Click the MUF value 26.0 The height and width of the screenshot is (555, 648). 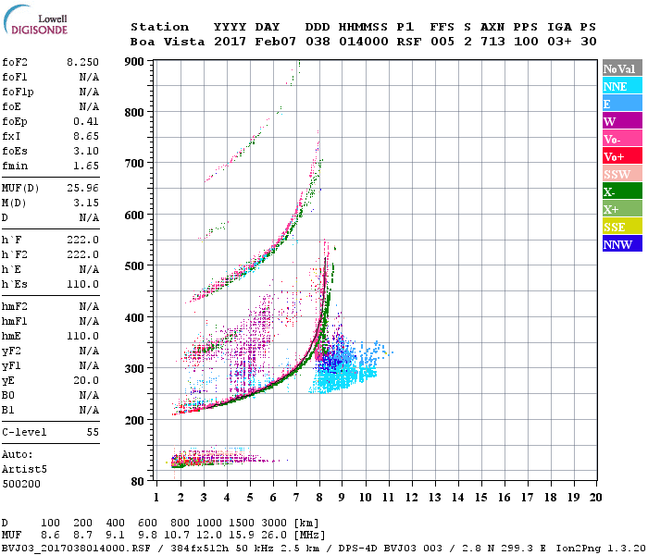[x=274, y=536]
